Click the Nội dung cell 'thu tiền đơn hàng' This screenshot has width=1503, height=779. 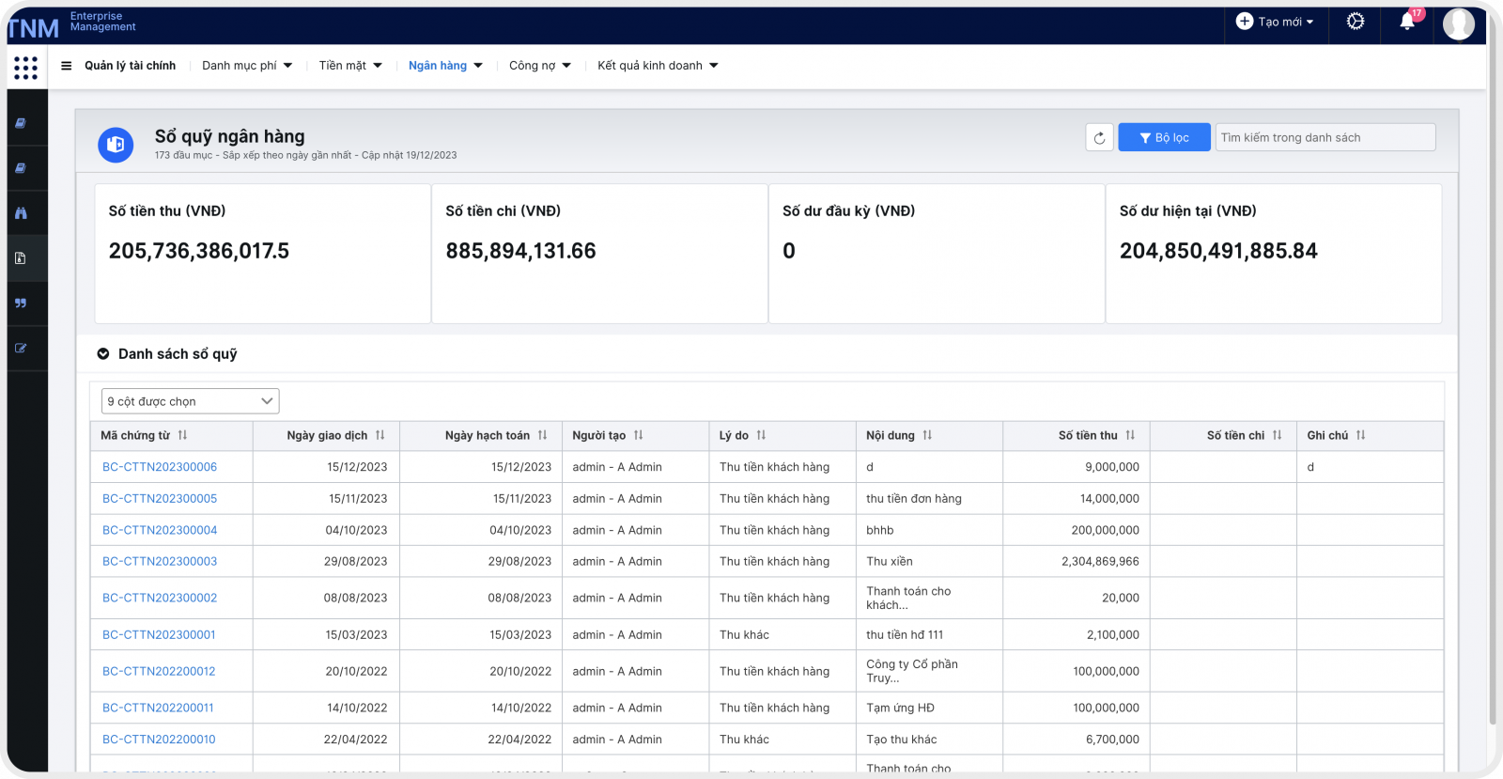click(914, 499)
